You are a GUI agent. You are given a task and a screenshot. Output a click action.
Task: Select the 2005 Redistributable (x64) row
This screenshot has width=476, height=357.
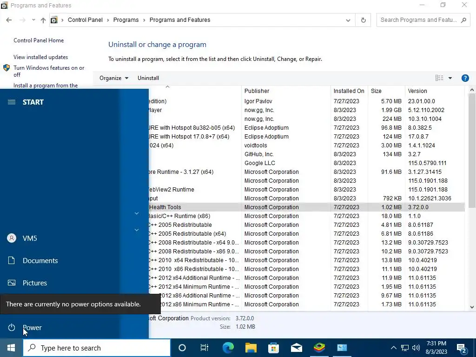click(306, 234)
